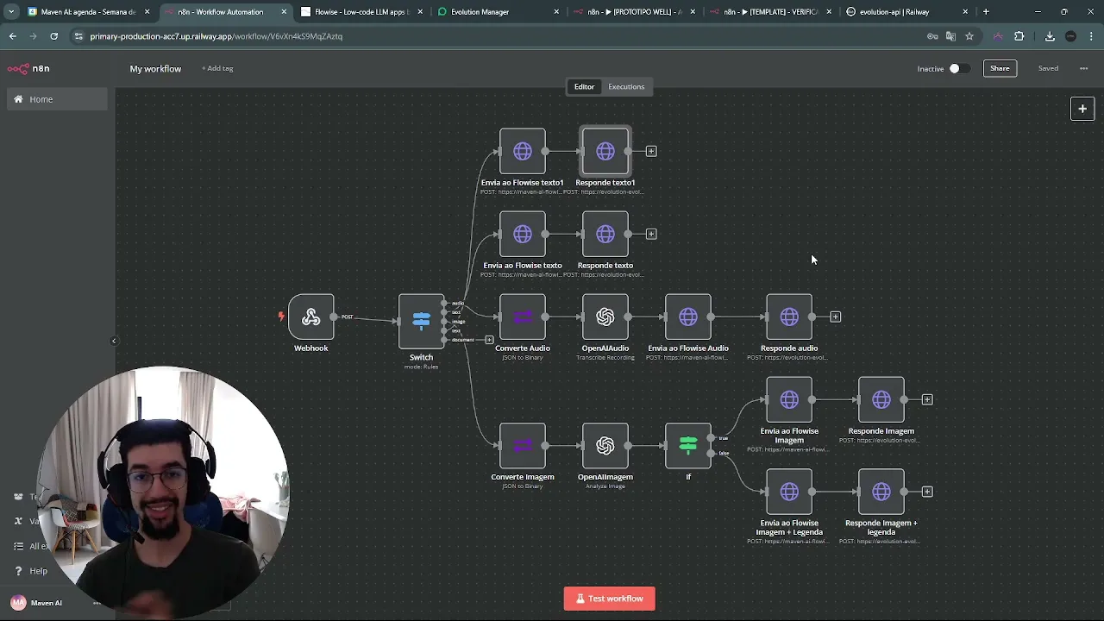
Task: Select Envia ao Flowise Audio node
Action: point(688,317)
